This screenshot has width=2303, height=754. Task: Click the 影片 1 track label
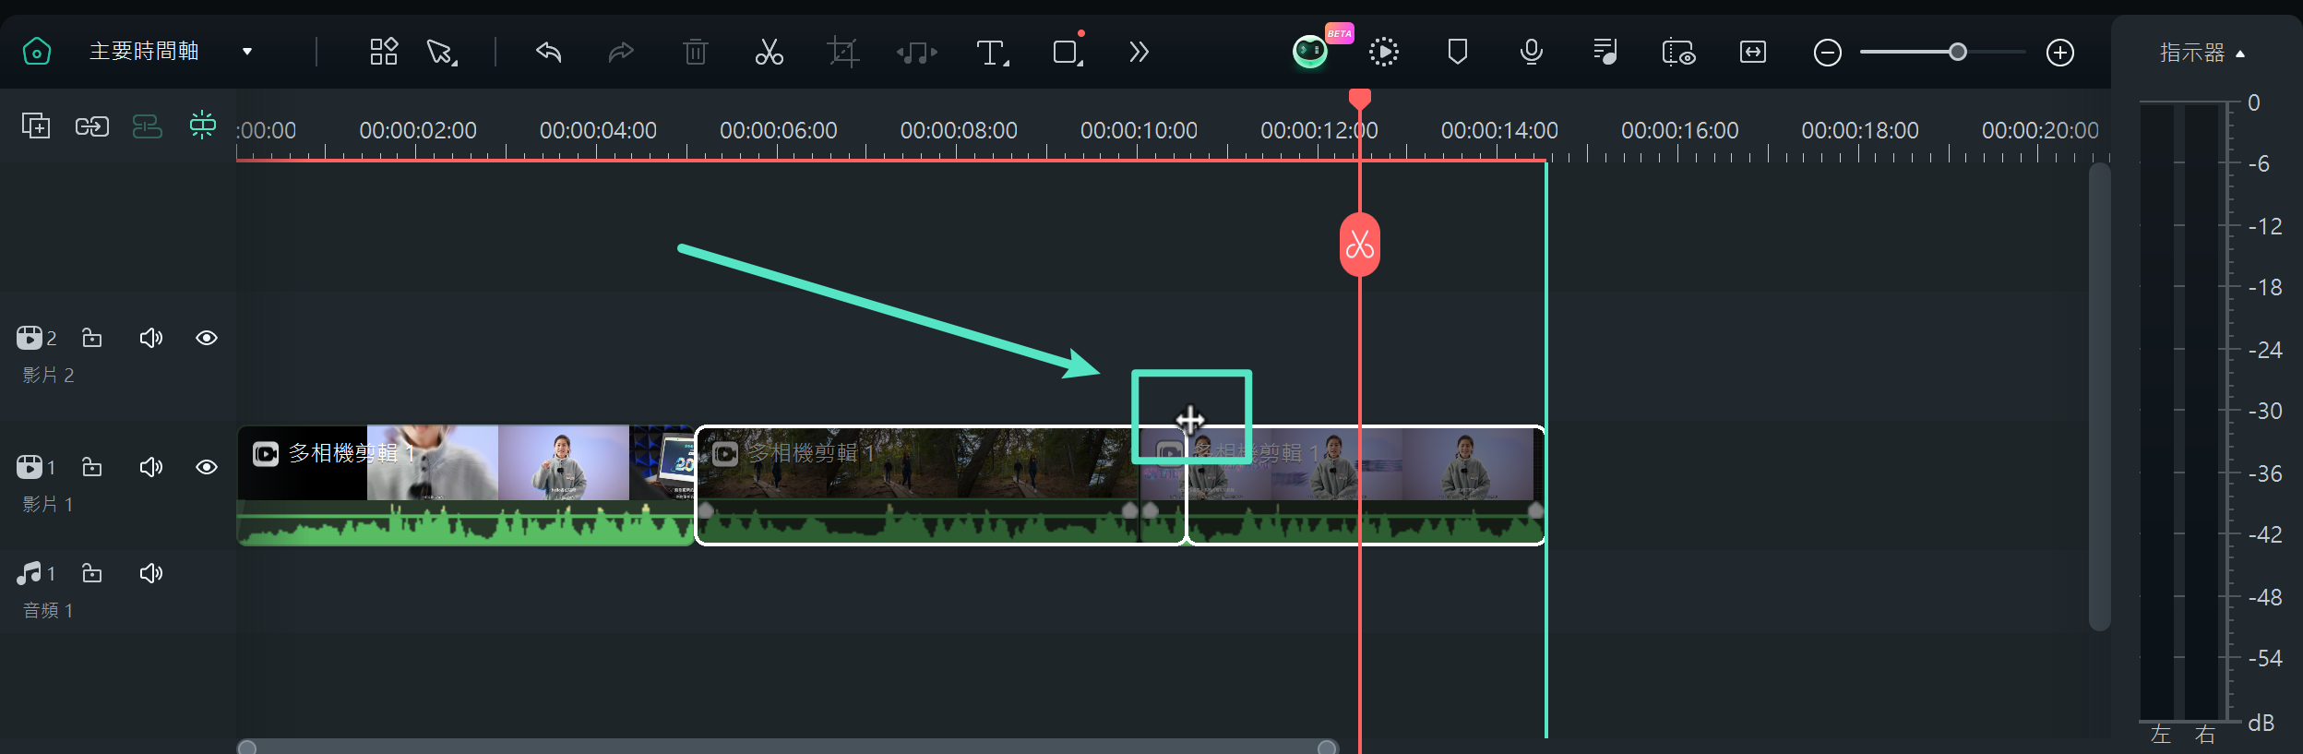point(48,504)
